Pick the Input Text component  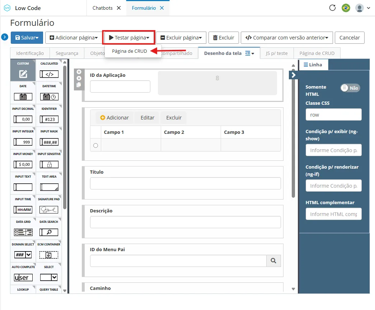pos(23,183)
